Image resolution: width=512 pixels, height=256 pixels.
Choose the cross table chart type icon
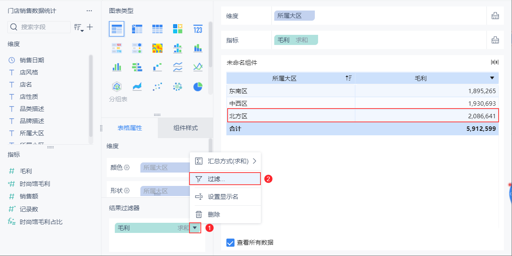137,29
